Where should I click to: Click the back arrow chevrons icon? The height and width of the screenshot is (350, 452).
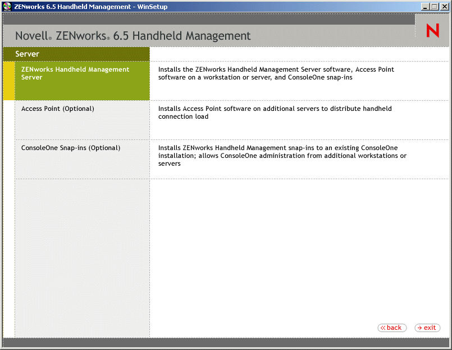pos(385,328)
